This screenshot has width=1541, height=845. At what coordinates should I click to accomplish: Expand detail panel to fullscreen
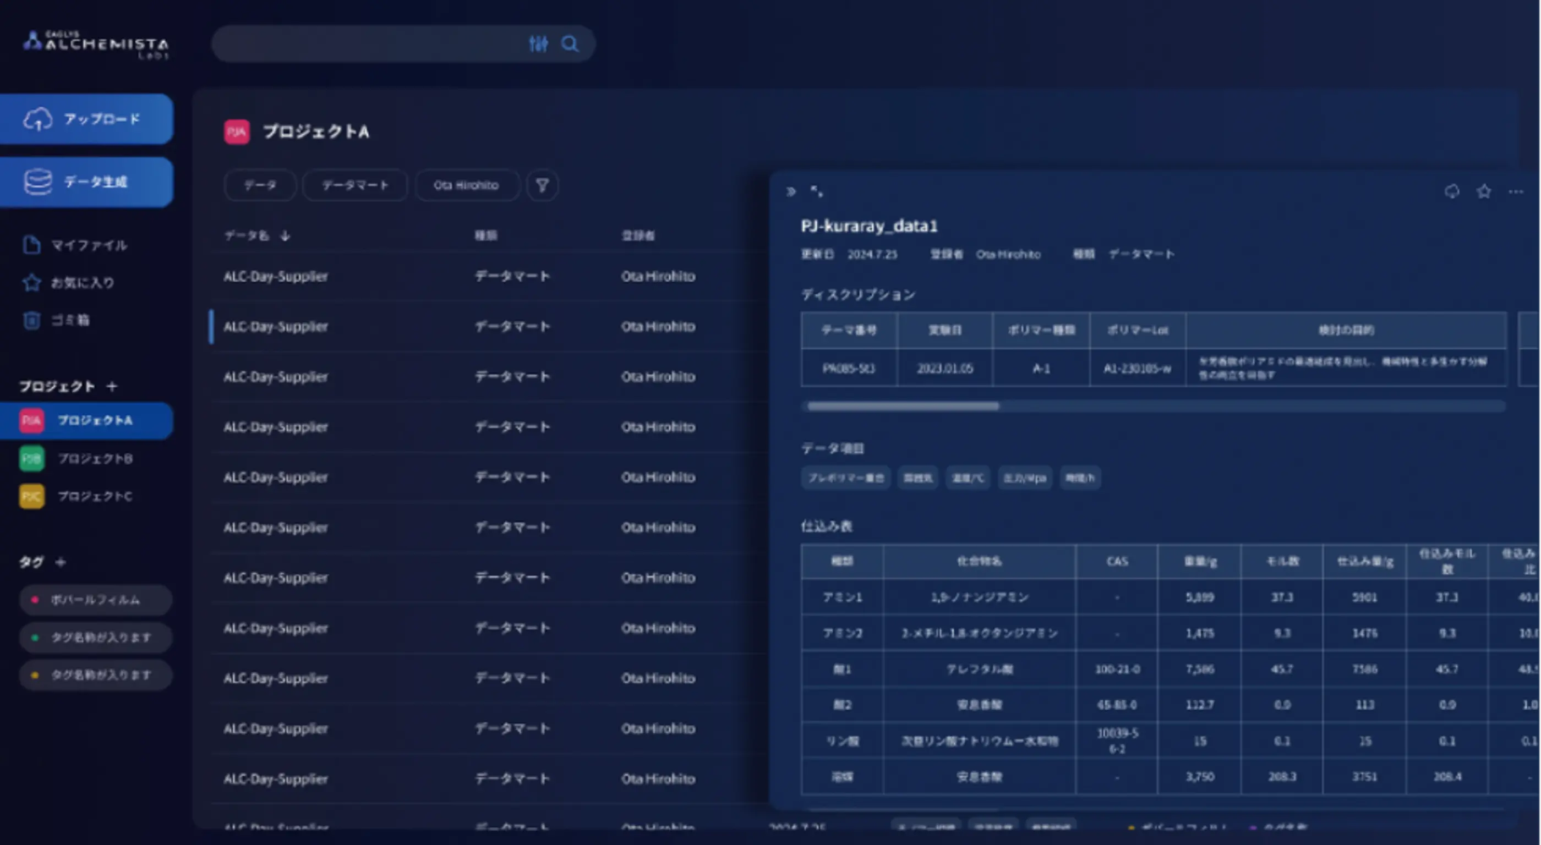click(x=817, y=191)
